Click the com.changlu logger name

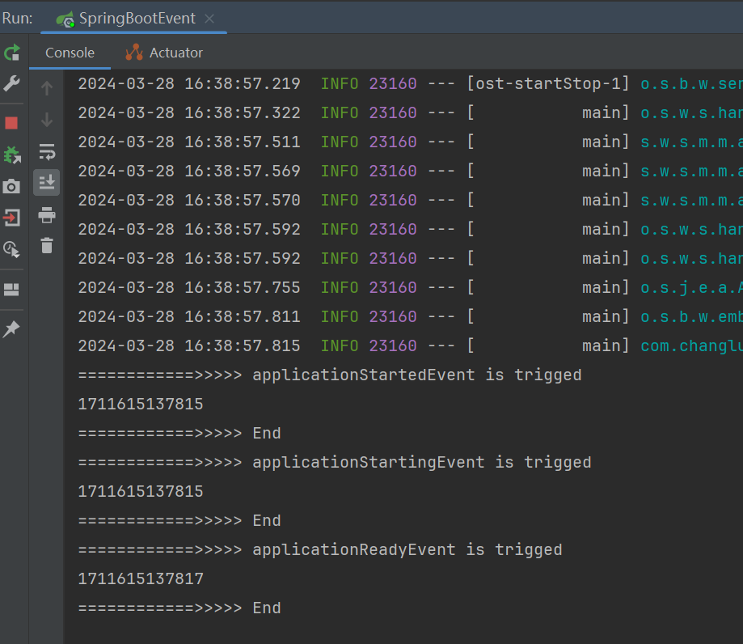691,345
